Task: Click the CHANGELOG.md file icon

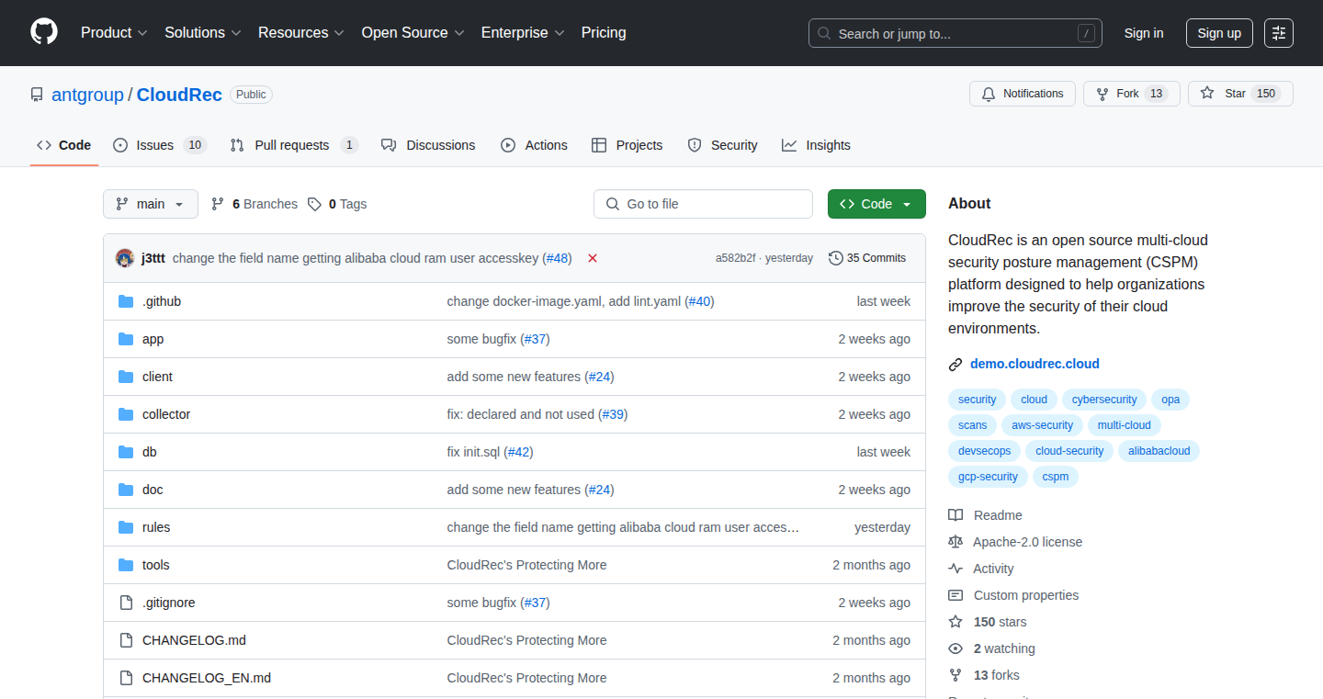Action: [126, 640]
